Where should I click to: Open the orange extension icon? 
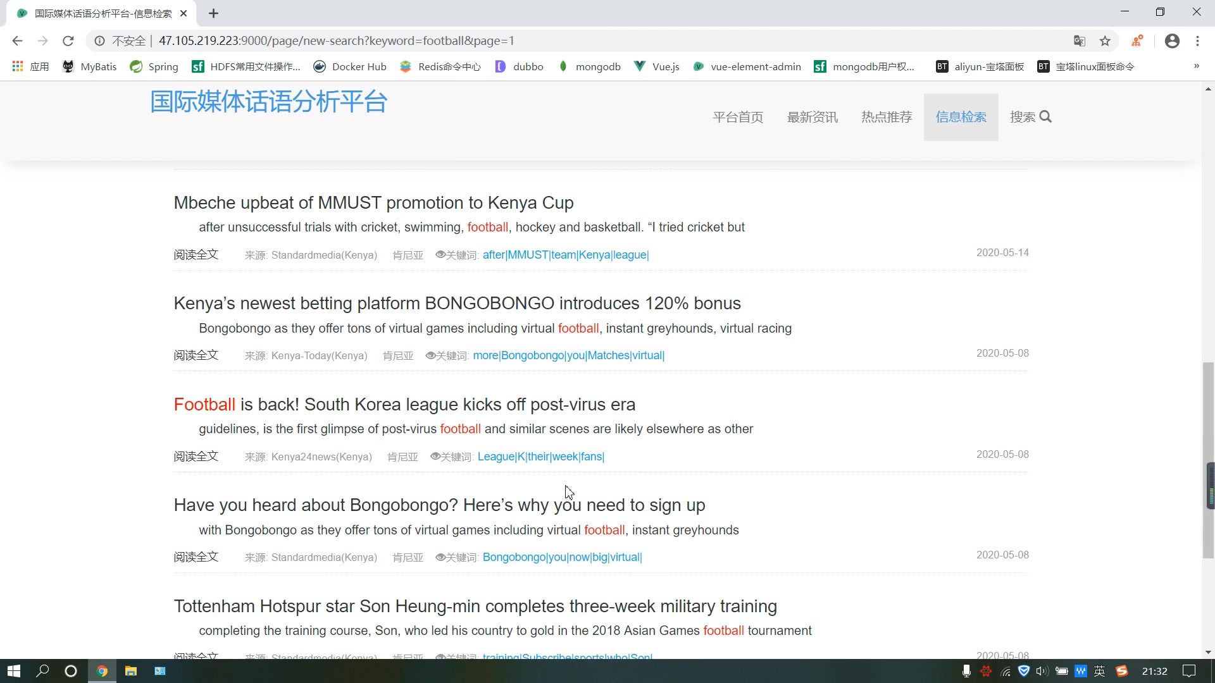coord(1137,41)
